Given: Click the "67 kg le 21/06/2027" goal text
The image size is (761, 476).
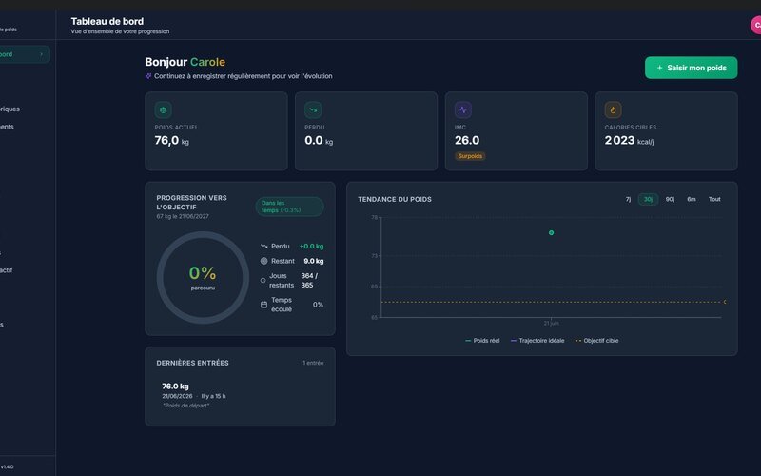Looking at the screenshot, I should tap(183, 217).
